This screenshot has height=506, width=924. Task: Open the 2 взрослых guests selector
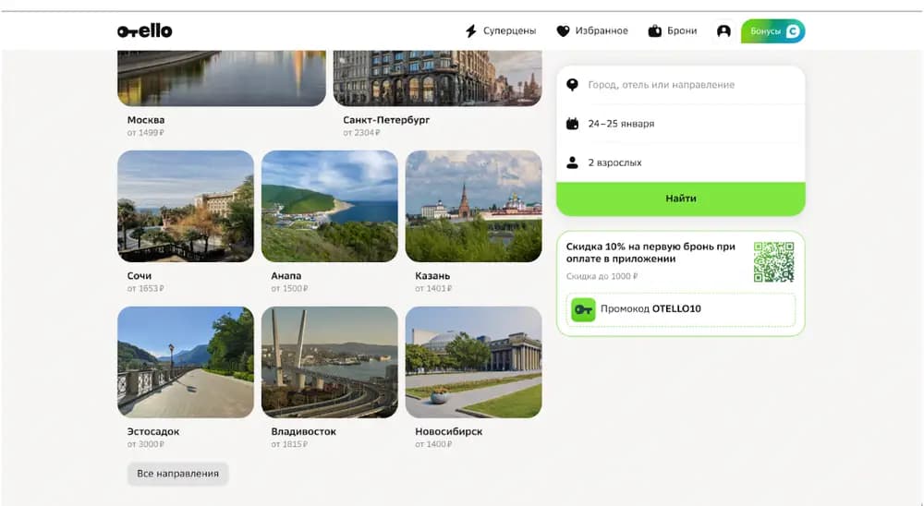[681, 163]
